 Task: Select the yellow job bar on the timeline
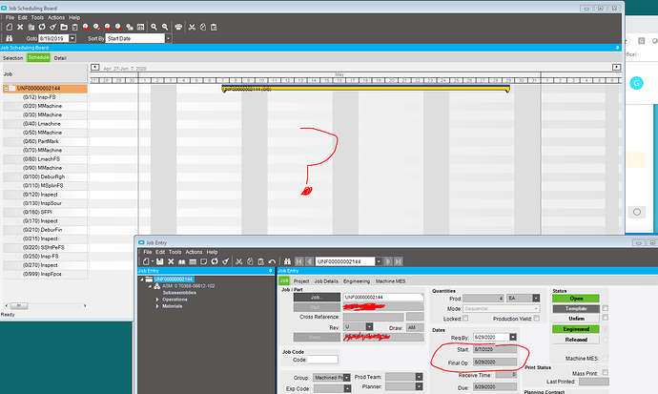(x=365, y=89)
